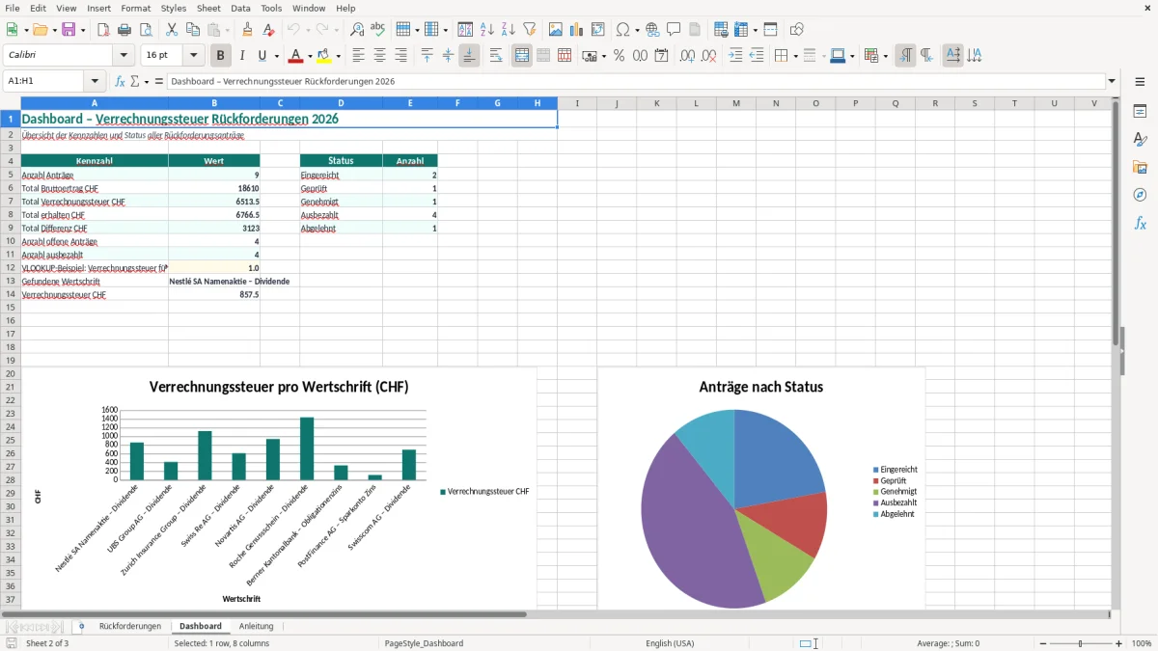Open the Styles menu
This screenshot has height=651, width=1158.
pyautogui.click(x=174, y=8)
